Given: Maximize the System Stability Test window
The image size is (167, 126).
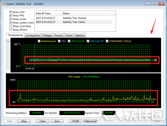Looking at the screenshot, I should [x=155, y=4].
